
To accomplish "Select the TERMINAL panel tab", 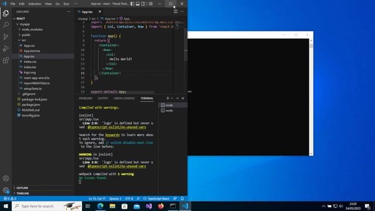I will tap(147, 98).
